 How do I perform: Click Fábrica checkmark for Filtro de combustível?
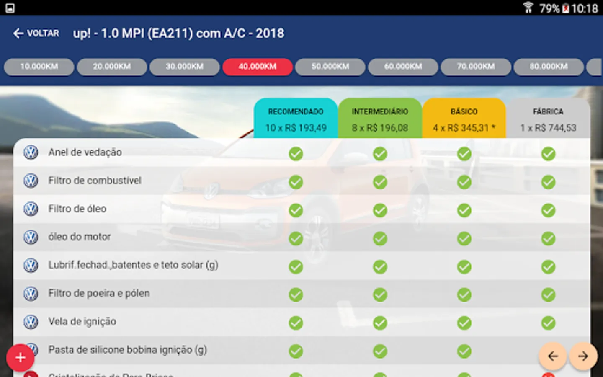pyautogui.click(x=548, y=182)
